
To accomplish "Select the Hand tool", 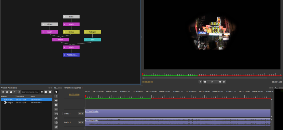I will tap(56, 123).
